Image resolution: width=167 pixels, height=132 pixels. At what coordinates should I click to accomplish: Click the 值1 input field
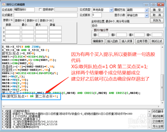(x=104, y=35)
